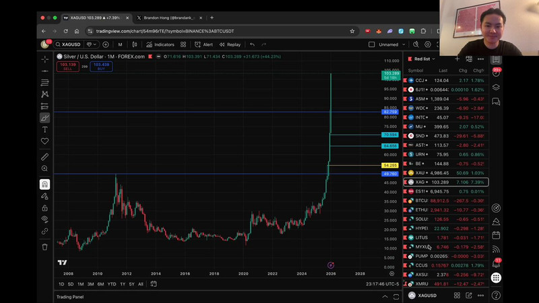Switch to the Brandon Hong browser tab
Image resolution: width=539 pixels, height=303 pixels.
tap(165, 18)
